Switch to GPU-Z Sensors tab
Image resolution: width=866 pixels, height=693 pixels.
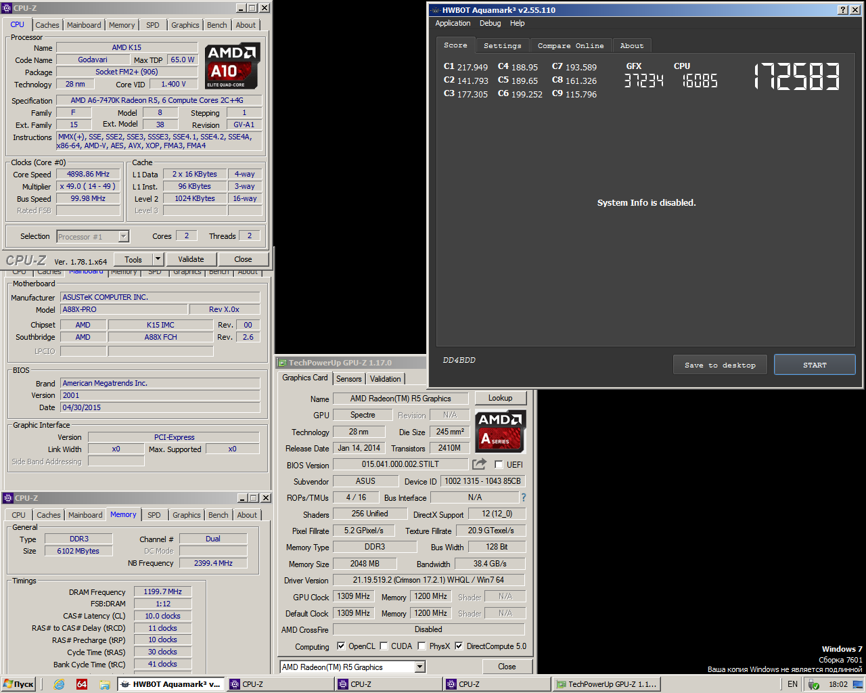(x=349, y=379)
